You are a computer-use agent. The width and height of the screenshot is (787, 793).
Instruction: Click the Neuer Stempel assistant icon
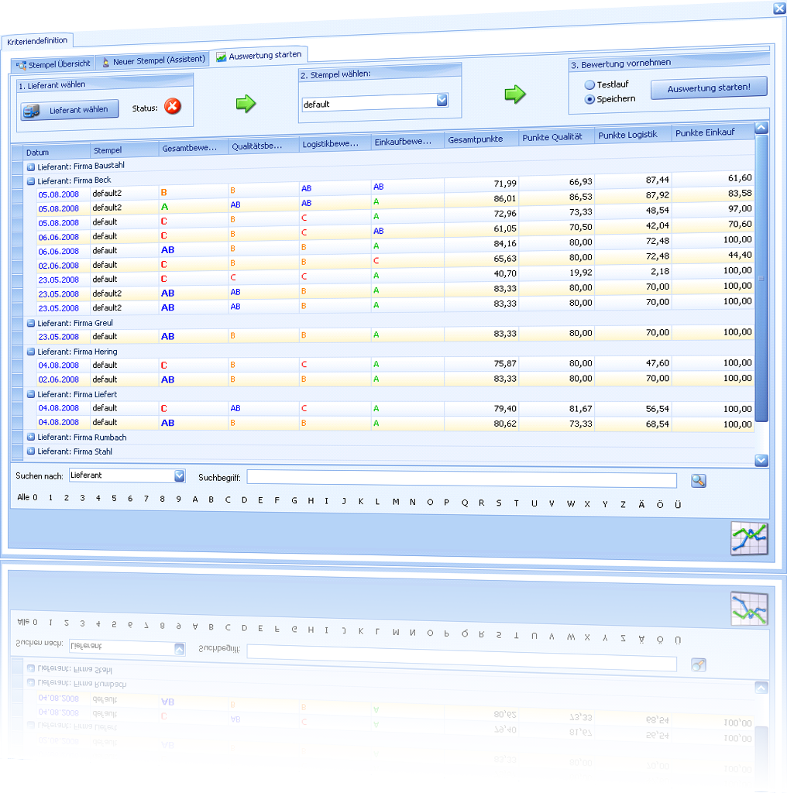pos(105,62)
